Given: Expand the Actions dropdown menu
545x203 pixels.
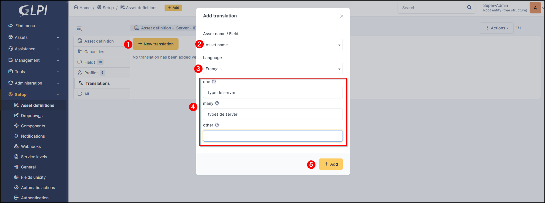Looking at the screenshot, I should point(497,28).
